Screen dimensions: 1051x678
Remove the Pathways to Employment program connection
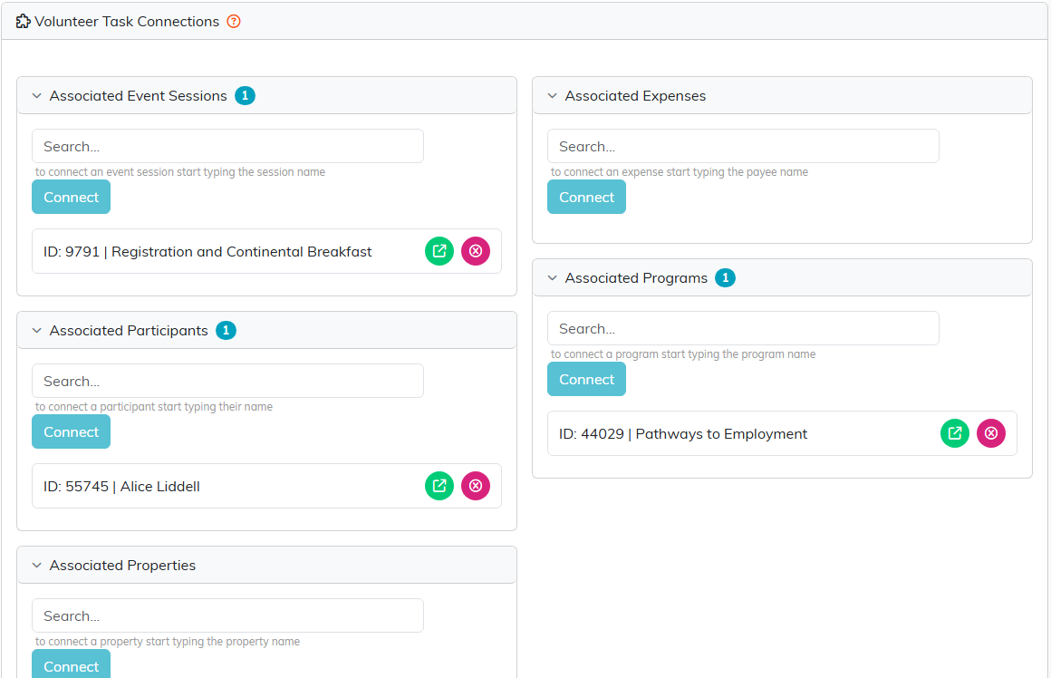click(990, 433)
